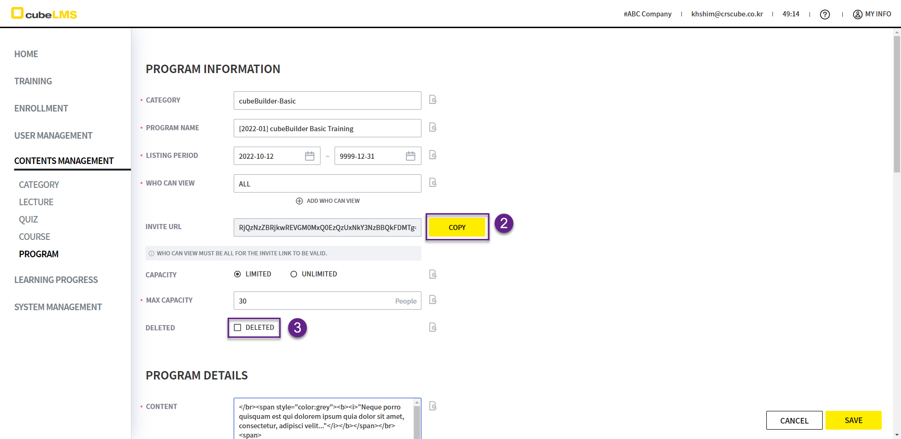Click the history icon next to Program Name
The height and width of the screenshot is (439, 901).
click(x=433, y=127)
